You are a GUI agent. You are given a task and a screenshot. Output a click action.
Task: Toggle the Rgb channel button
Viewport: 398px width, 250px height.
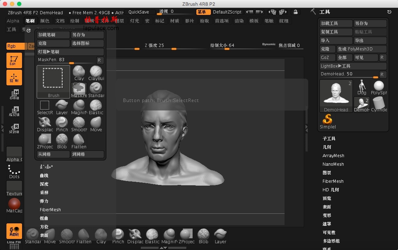pos(16,46)
